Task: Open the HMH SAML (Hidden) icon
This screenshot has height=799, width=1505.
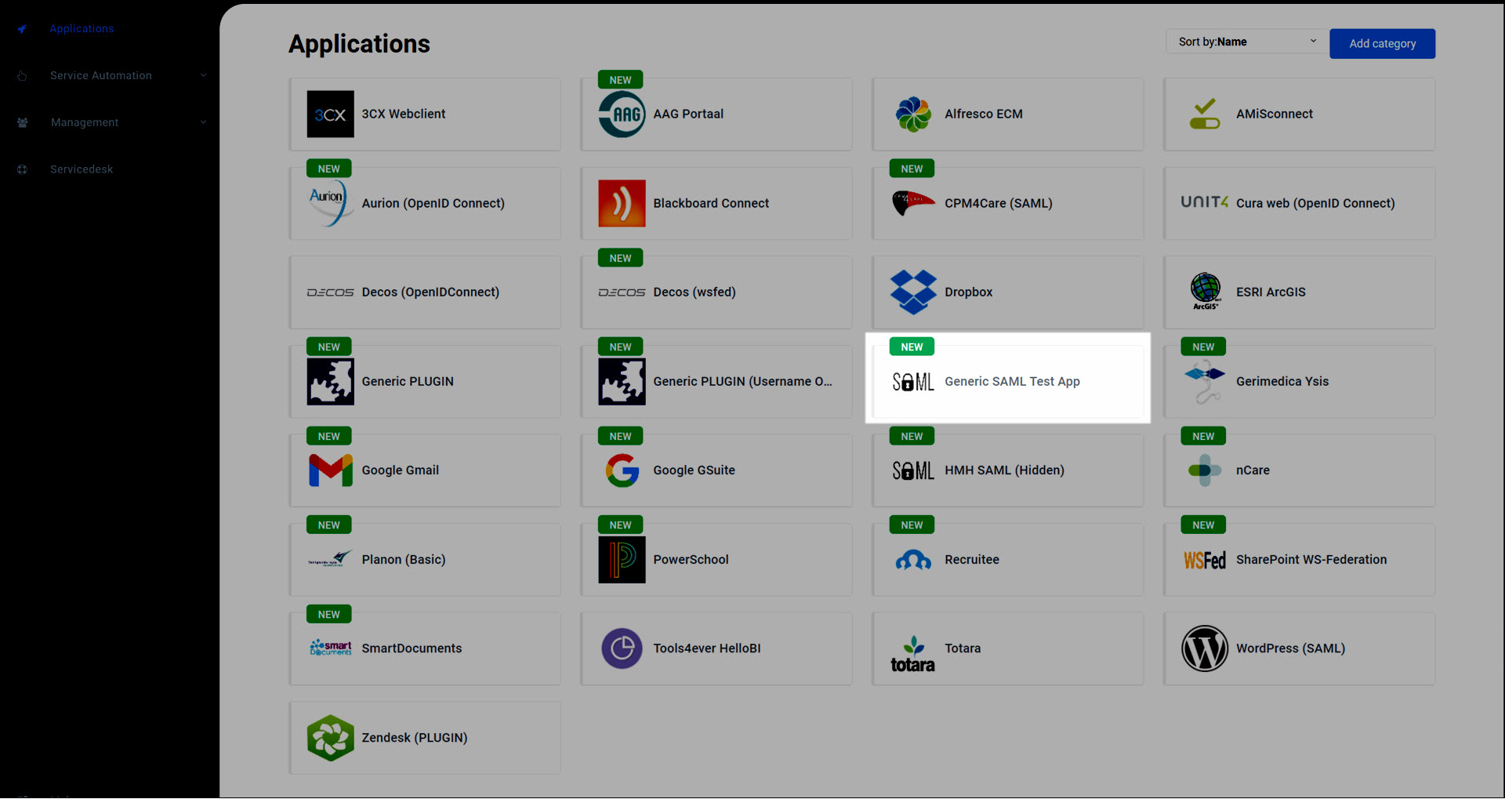Action: click(x=913, y=470)
